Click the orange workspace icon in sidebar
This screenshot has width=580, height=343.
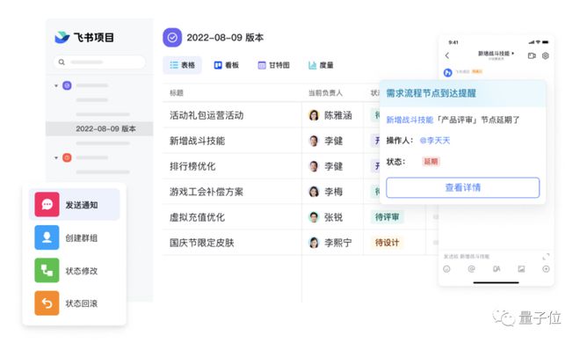(67, 157)
